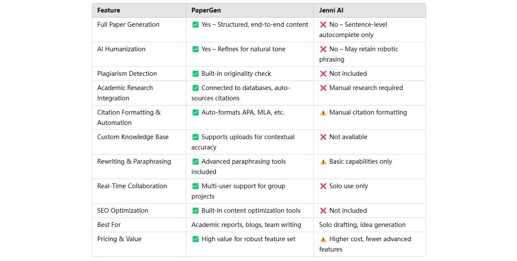
Task: Click the red X beside Manual research required
Action: 323,88
